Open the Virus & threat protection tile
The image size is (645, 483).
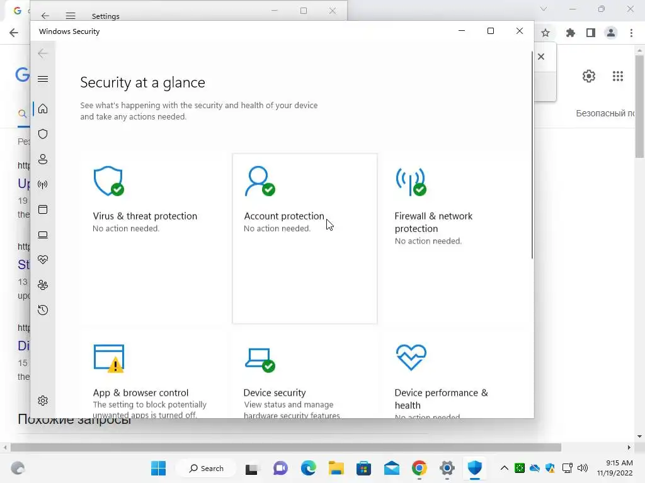[154, 238]
